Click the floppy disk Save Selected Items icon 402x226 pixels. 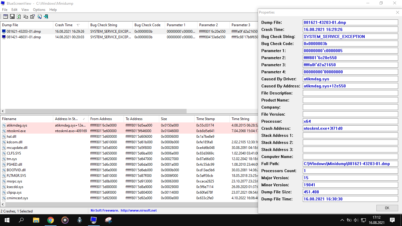coord(12,16)
